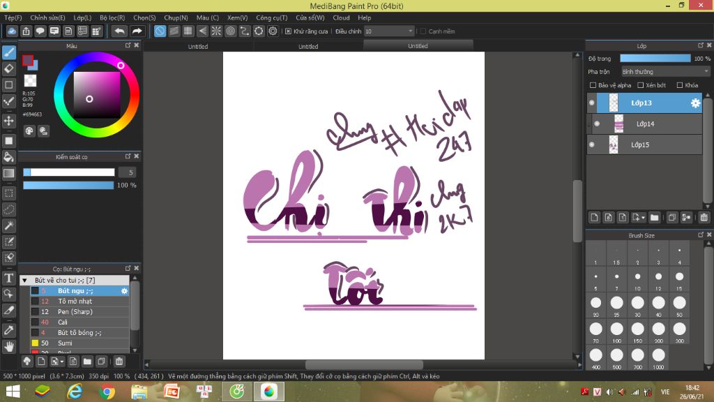Open Điều chỉnh correction value dropdown
Screen dimensions: 714x402
point(389,31)
